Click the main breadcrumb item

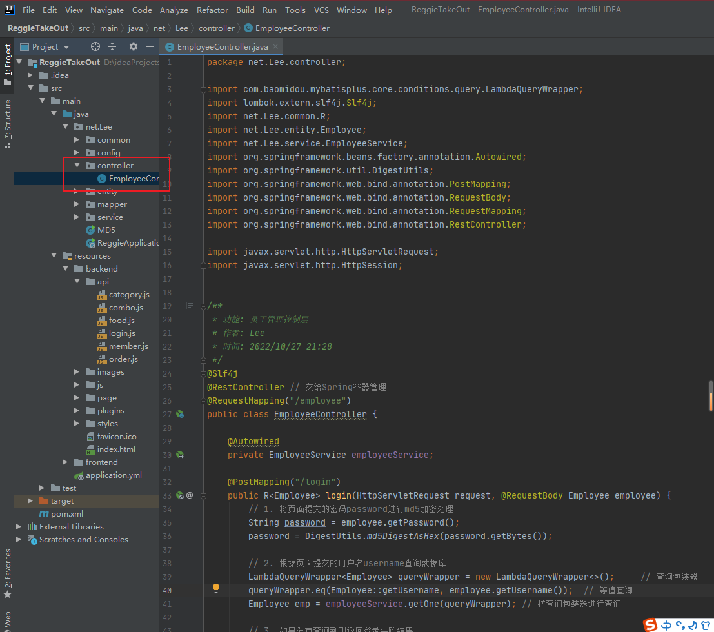point(109,28)
